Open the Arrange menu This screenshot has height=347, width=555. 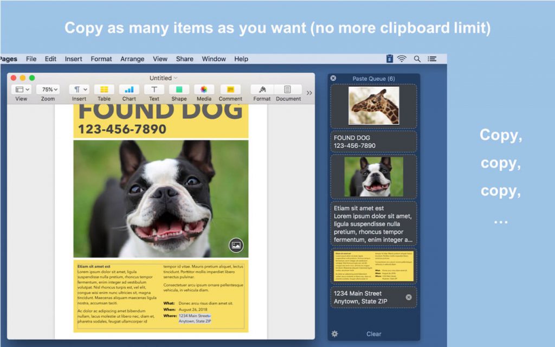click(132, 59)
